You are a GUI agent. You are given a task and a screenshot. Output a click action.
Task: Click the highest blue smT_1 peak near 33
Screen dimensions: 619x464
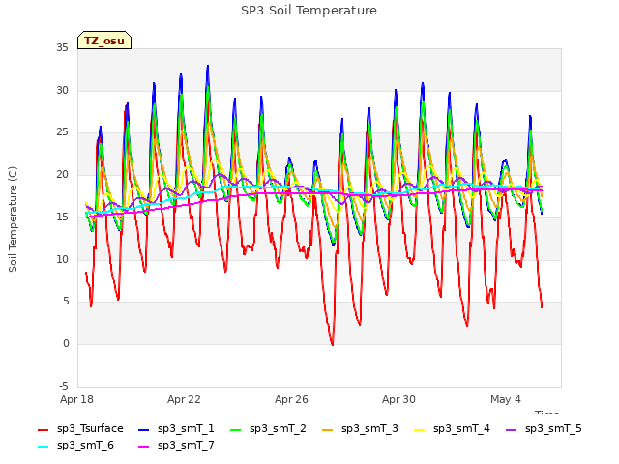(x=208, y=67)
